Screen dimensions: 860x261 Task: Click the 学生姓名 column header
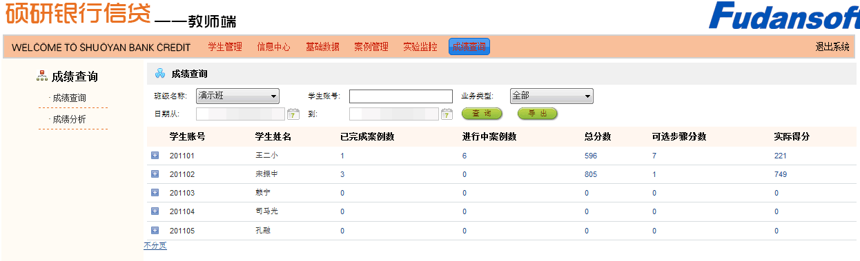click(x=273, y=136)
